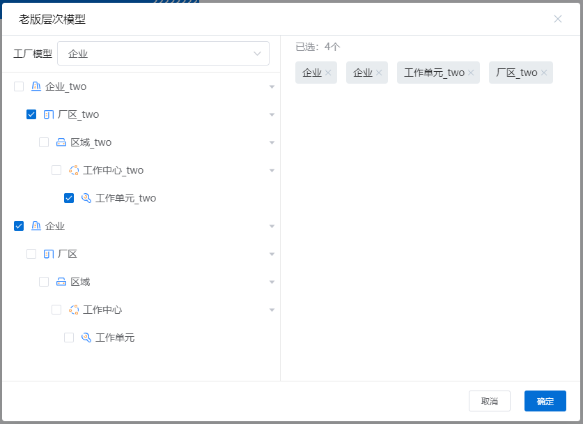Collapse the 企业 node arrow
This screenshot has width=583, height=424.
[272, 227]
